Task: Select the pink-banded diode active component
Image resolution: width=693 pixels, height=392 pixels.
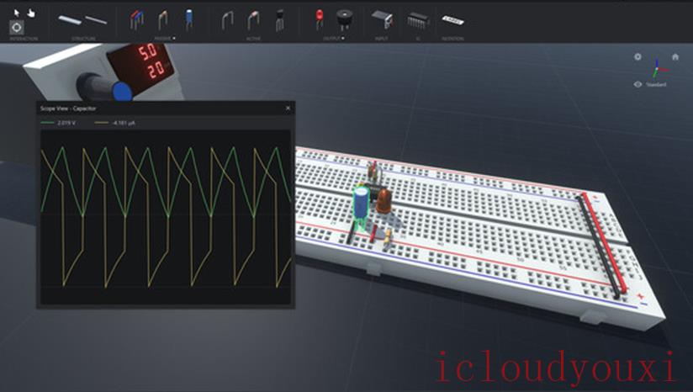Action: click(x=253, y=20)
